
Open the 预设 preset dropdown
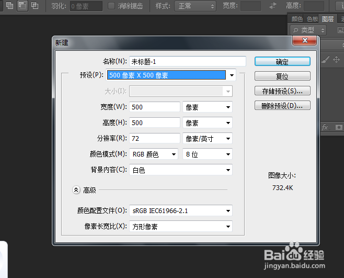[171, 75]
